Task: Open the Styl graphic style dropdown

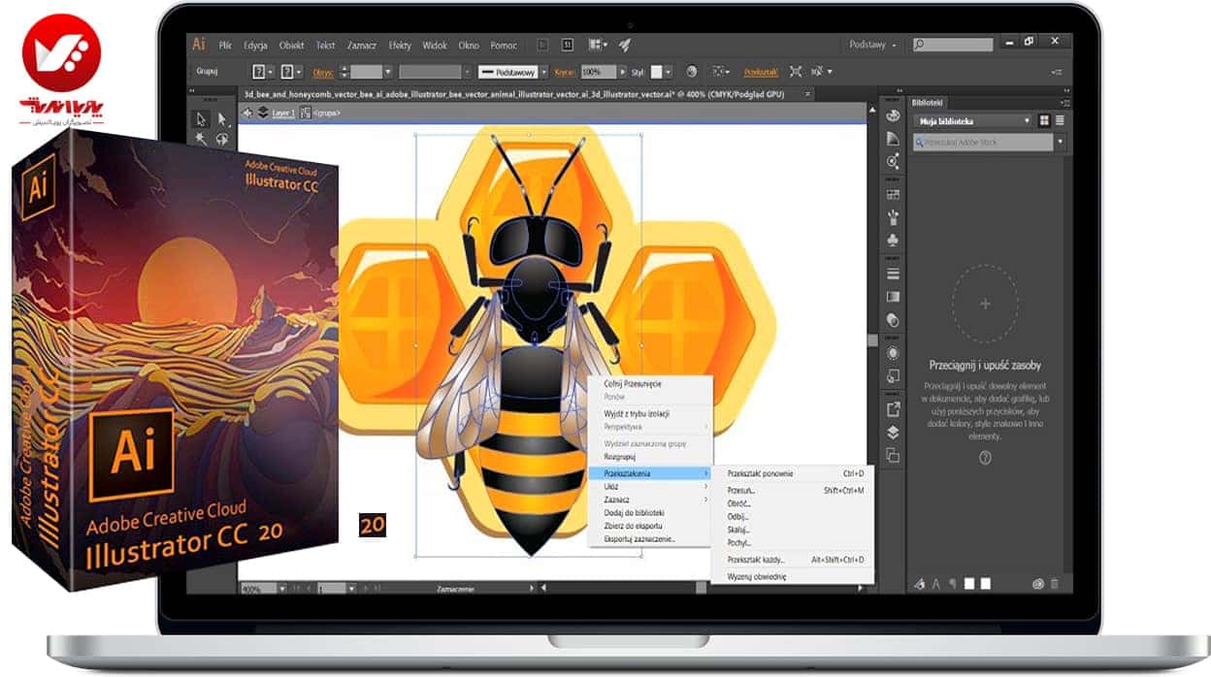Action: tap(670, 72)
